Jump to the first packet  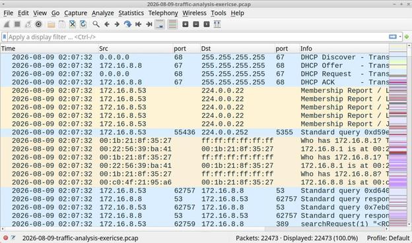pyautogui.click(x=138, y=24)
